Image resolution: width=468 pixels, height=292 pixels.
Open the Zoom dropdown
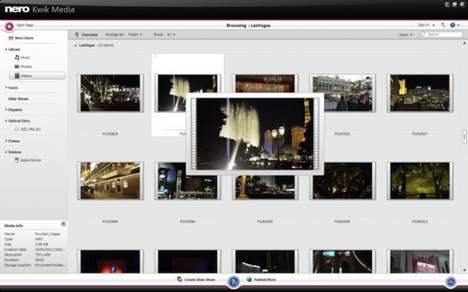(x=406, y=34)
